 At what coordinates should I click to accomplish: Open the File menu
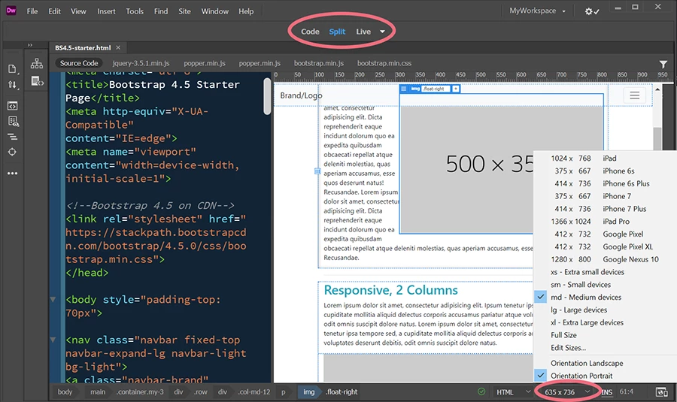(32, 11)
